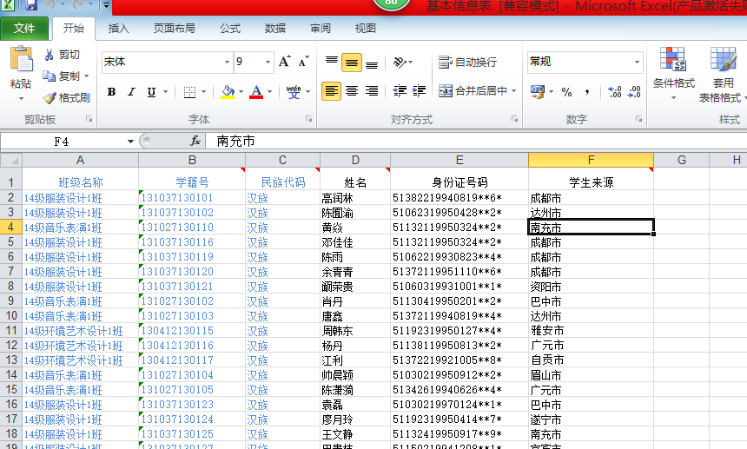The height and width of the screenshot is (449, 747).
Task: Apply Percent Style number format
Action: pyautogui.click(x=566, y=92)
